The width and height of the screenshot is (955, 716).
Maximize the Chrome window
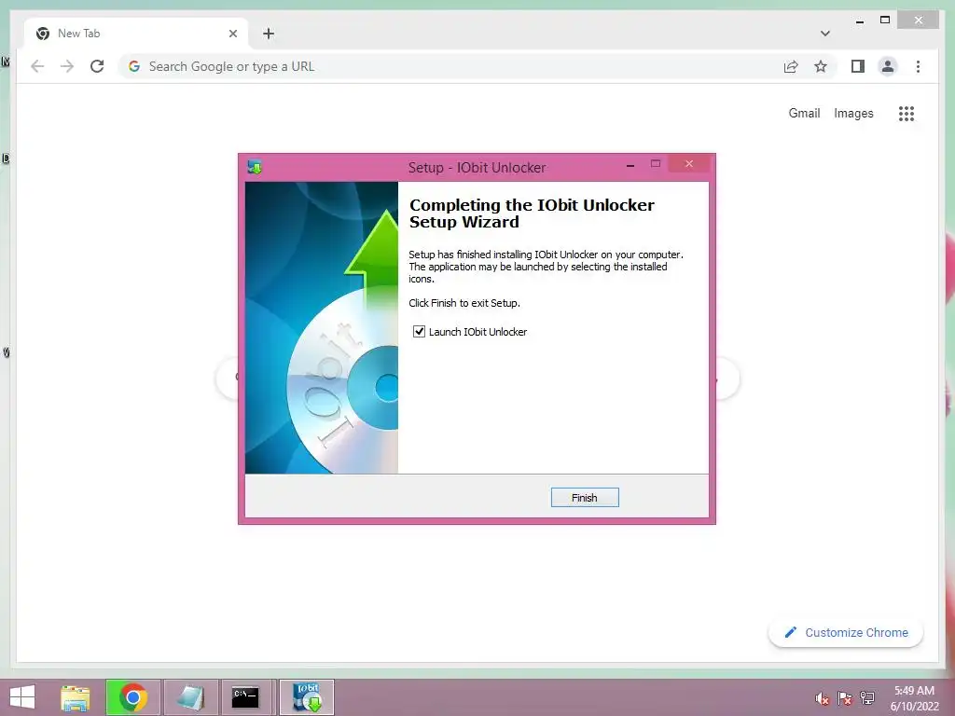(885, 21)
